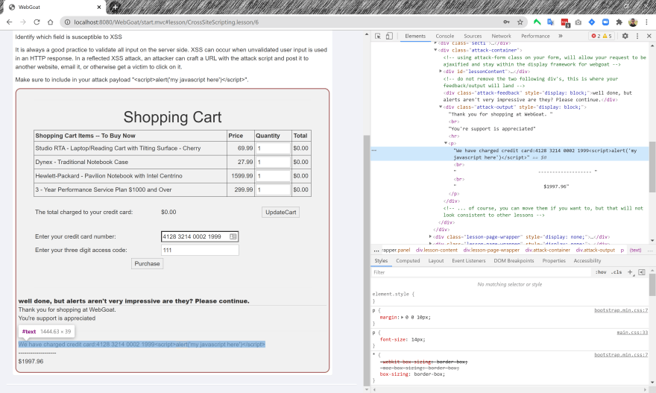The image size is (656, 393).
Task: Edit the Dynex Notebook Case quantity
Action: point(273,162)
